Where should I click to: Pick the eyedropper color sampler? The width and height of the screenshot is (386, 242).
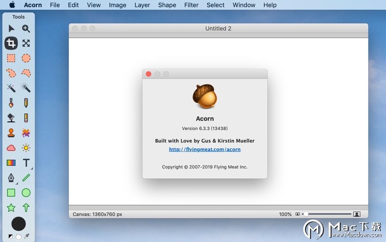tap(26, 236)
